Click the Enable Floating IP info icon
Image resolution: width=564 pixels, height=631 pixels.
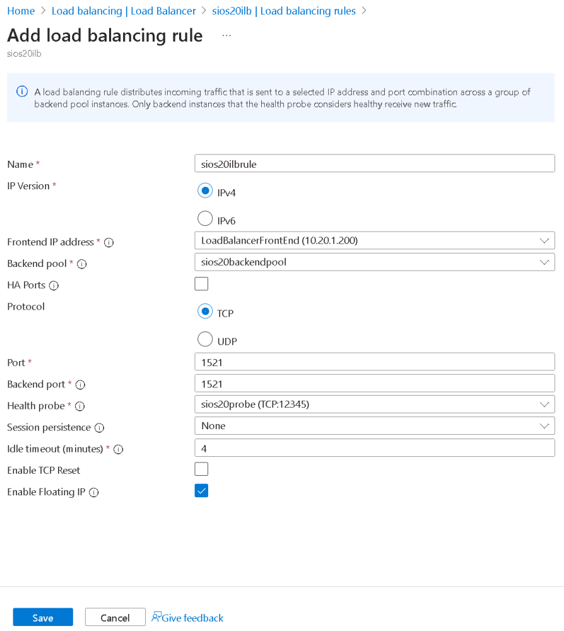click(x=93, y=493)
